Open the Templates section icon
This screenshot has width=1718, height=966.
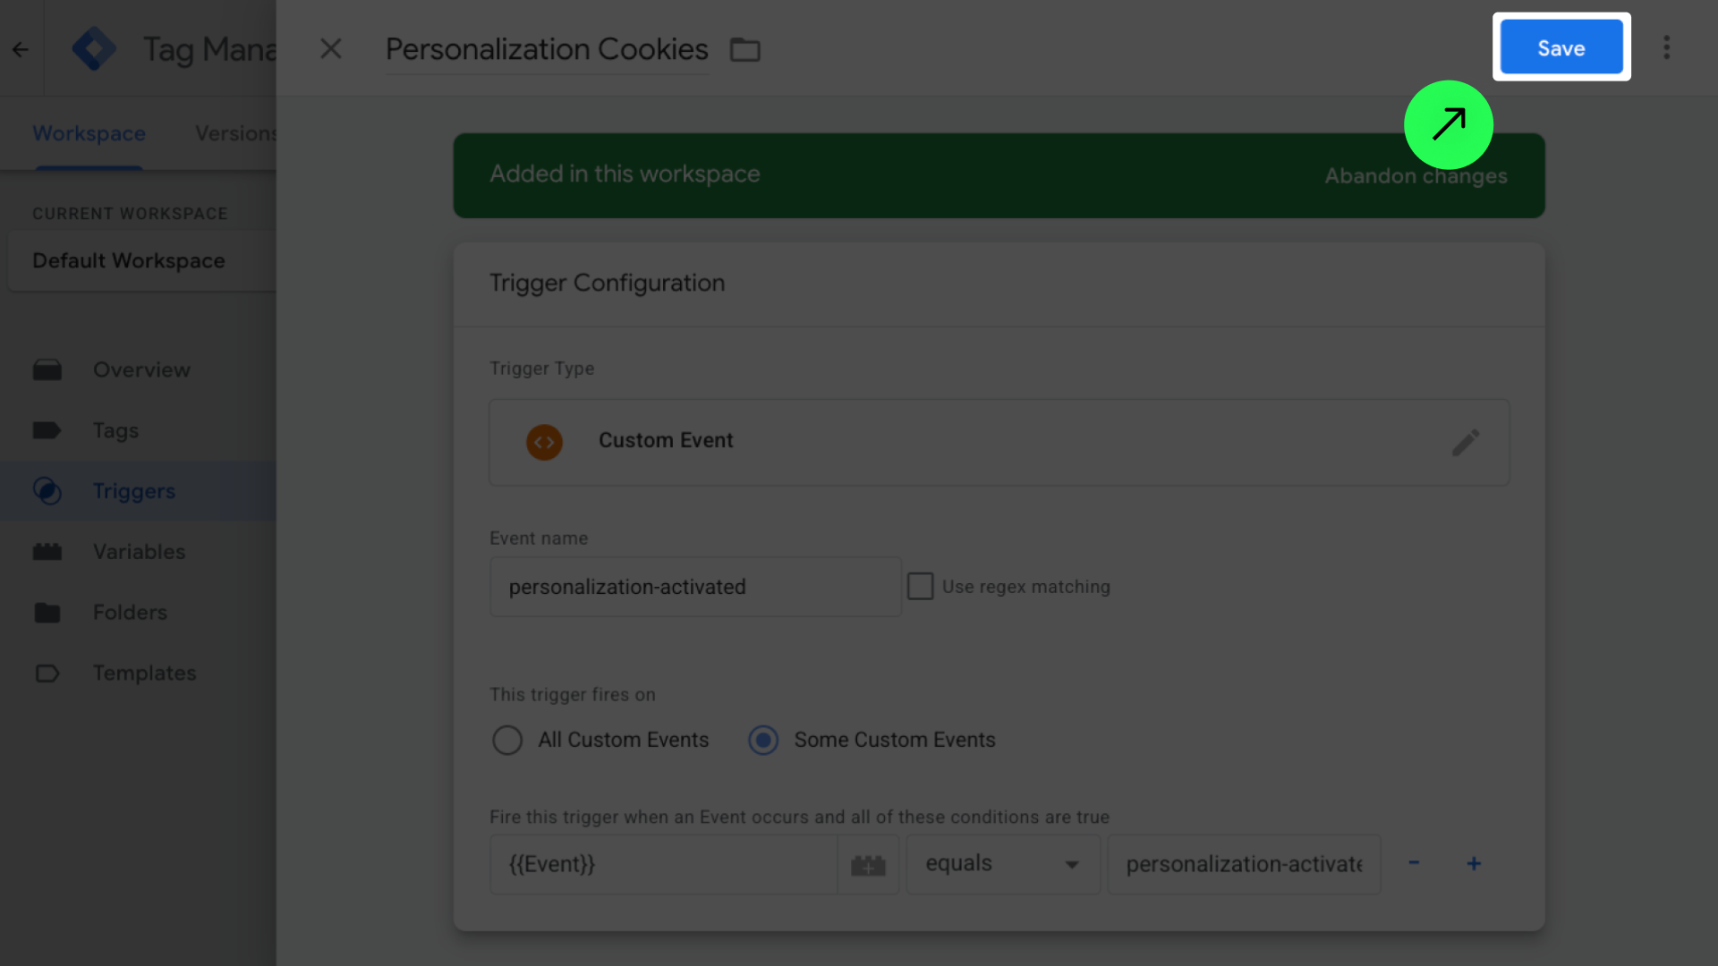(47, 673)
